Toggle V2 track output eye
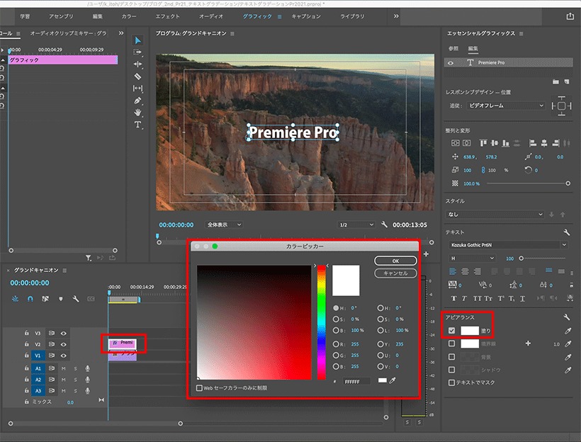Image resolution: width=581 pixels, height=442 pixels. pos(64,344)
